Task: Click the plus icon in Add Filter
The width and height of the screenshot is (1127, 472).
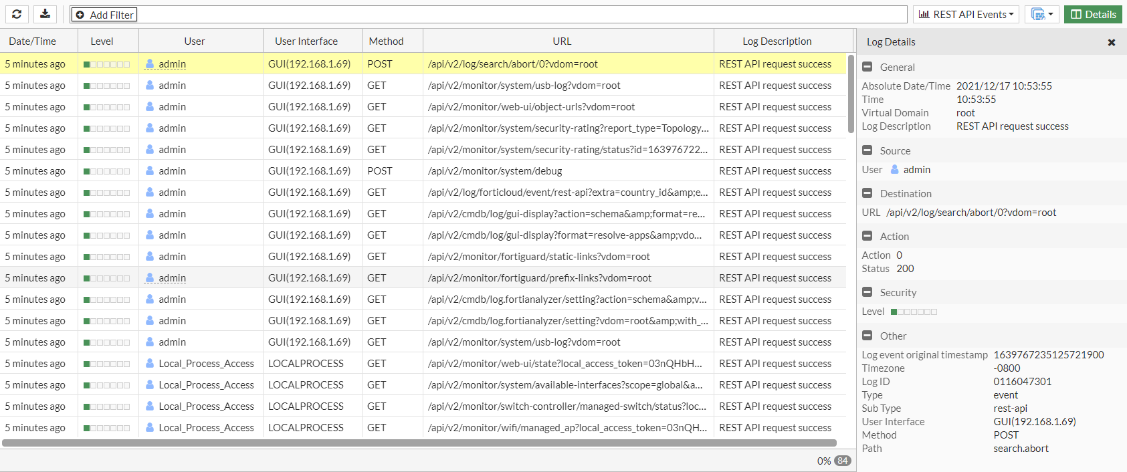Action: coord(80,15)
